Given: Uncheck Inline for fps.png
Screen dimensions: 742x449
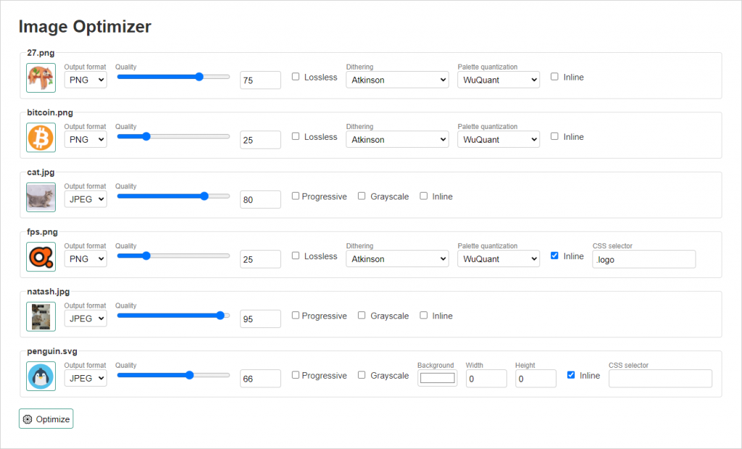Looking at the screenshot, I should point(554,256).
